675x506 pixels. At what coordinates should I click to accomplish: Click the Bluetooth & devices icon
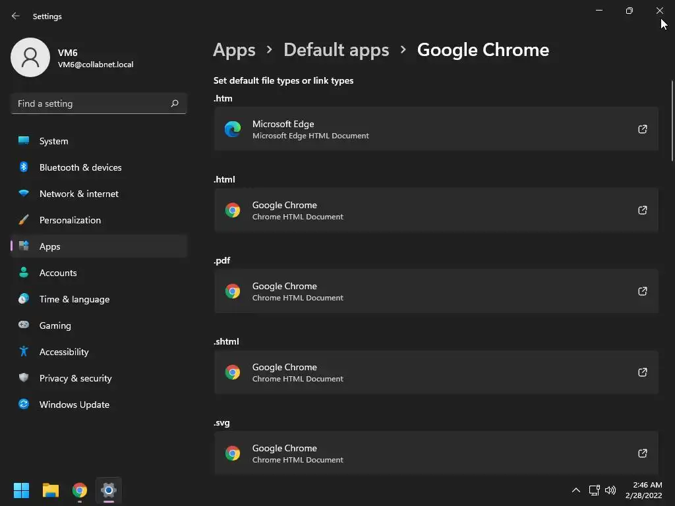(24, 167)
